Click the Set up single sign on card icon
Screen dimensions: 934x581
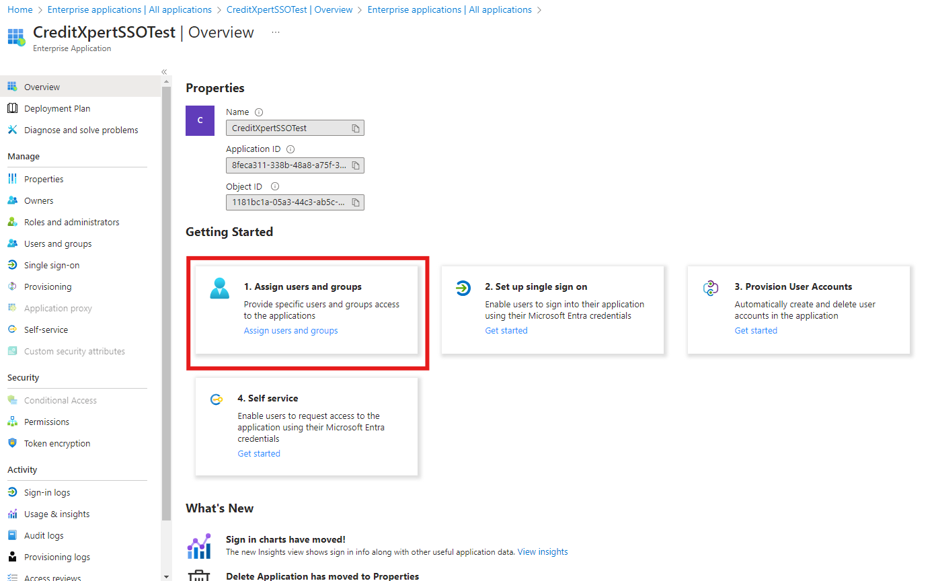tap(463, 288)
